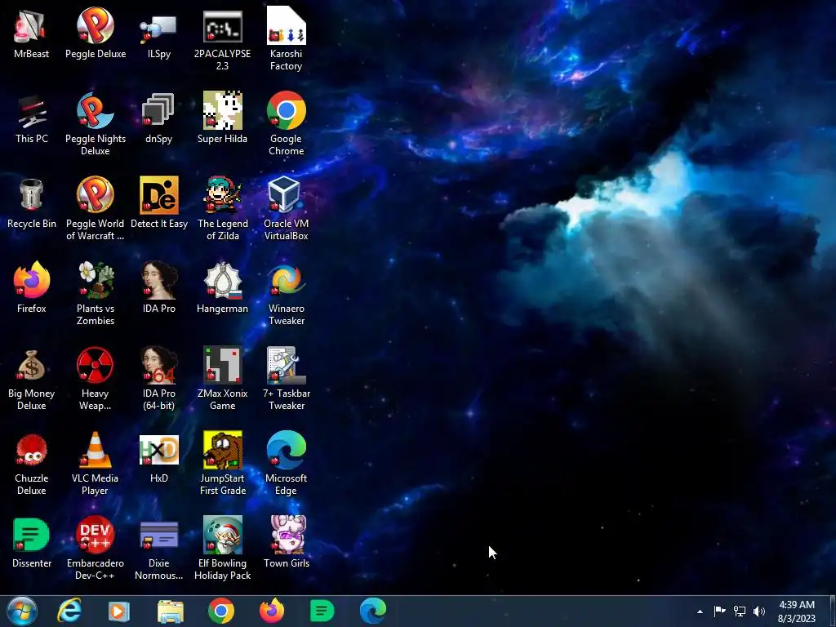Click Firefox pinned on the taskbar
Viewport: 836px width, 627px height.
click(271, 611)
